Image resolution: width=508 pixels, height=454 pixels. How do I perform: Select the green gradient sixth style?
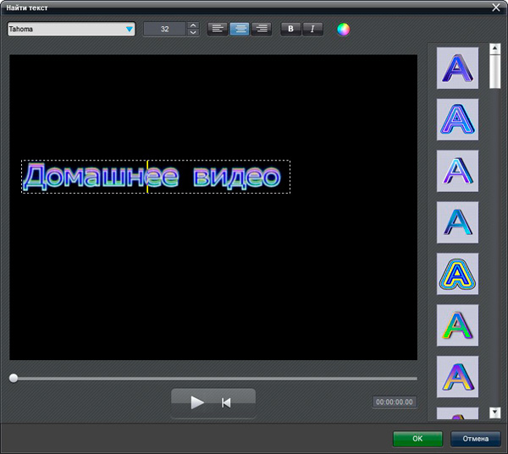coord(457,325)
